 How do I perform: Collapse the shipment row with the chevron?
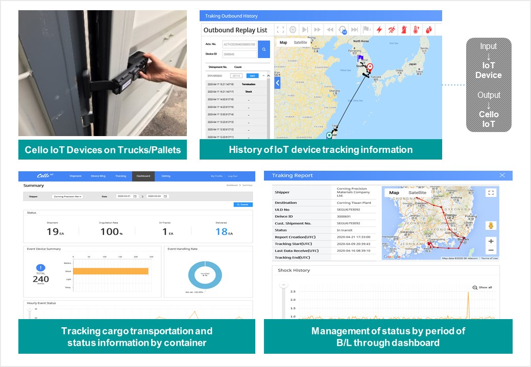coord(263,76)
